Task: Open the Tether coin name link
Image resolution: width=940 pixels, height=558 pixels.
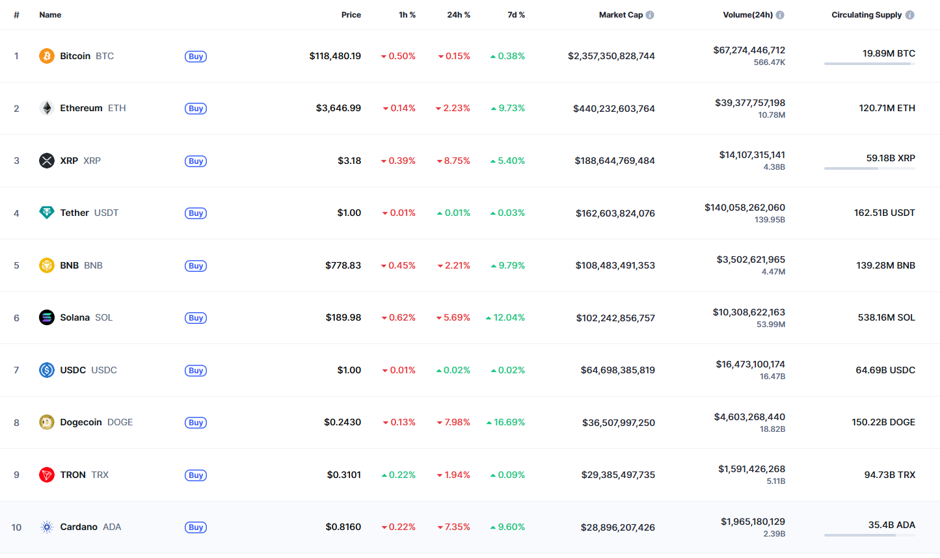Action: (x=89, y=213)
